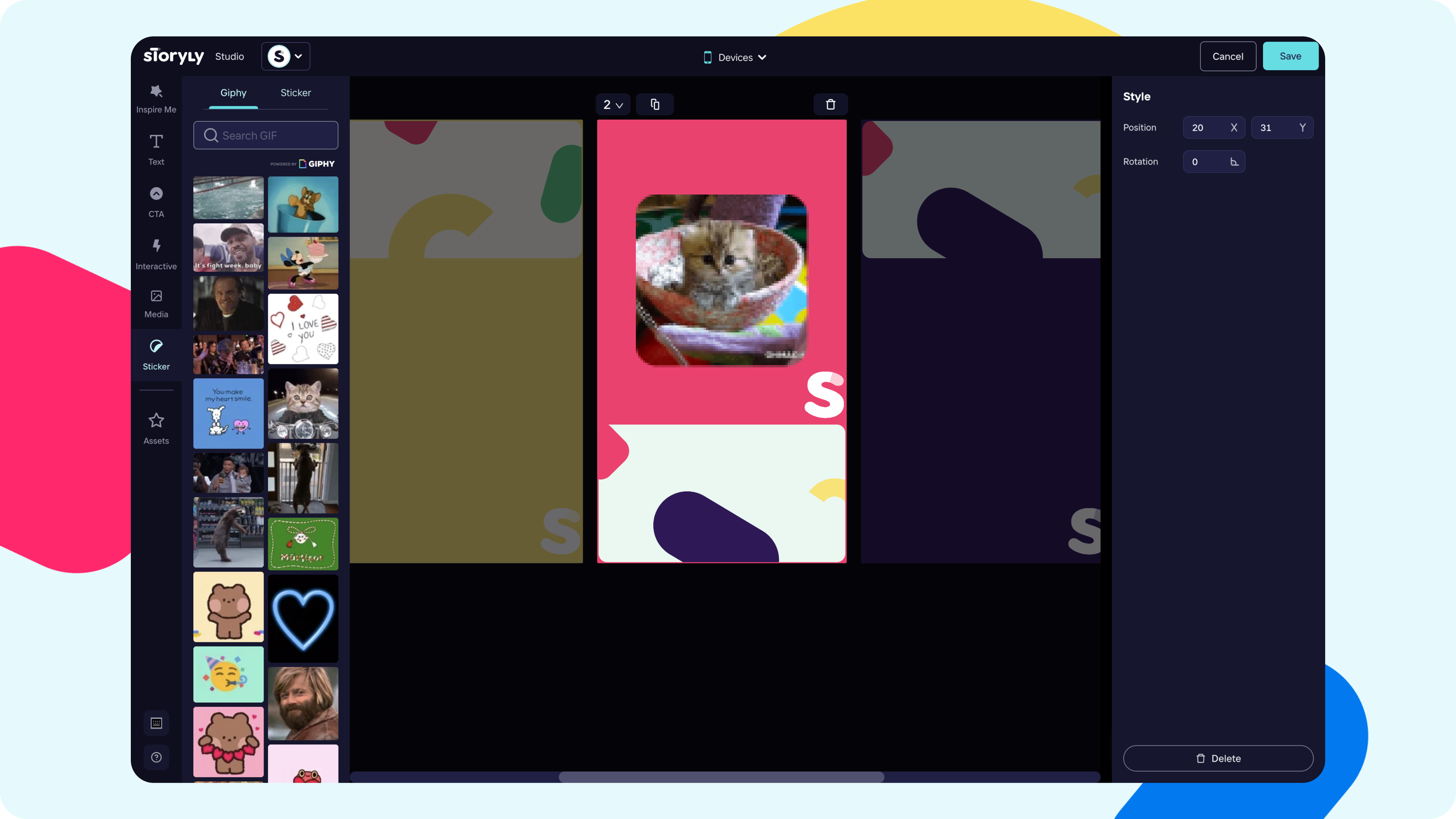Click the trash icon above the story
The image size is (1456, 819).
(830, 105)
